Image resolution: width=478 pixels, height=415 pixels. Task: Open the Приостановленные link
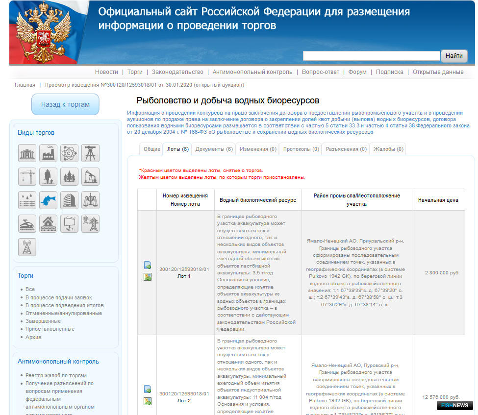(50, 329)
